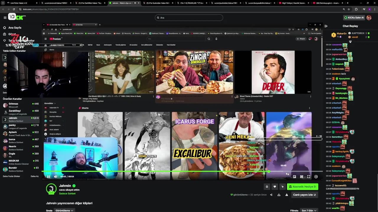Expand list with Daha Fazla Göster

[x=12, y=176]
